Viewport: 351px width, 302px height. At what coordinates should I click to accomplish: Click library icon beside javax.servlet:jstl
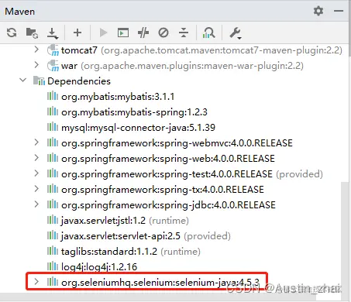click(x=53, y=220)
